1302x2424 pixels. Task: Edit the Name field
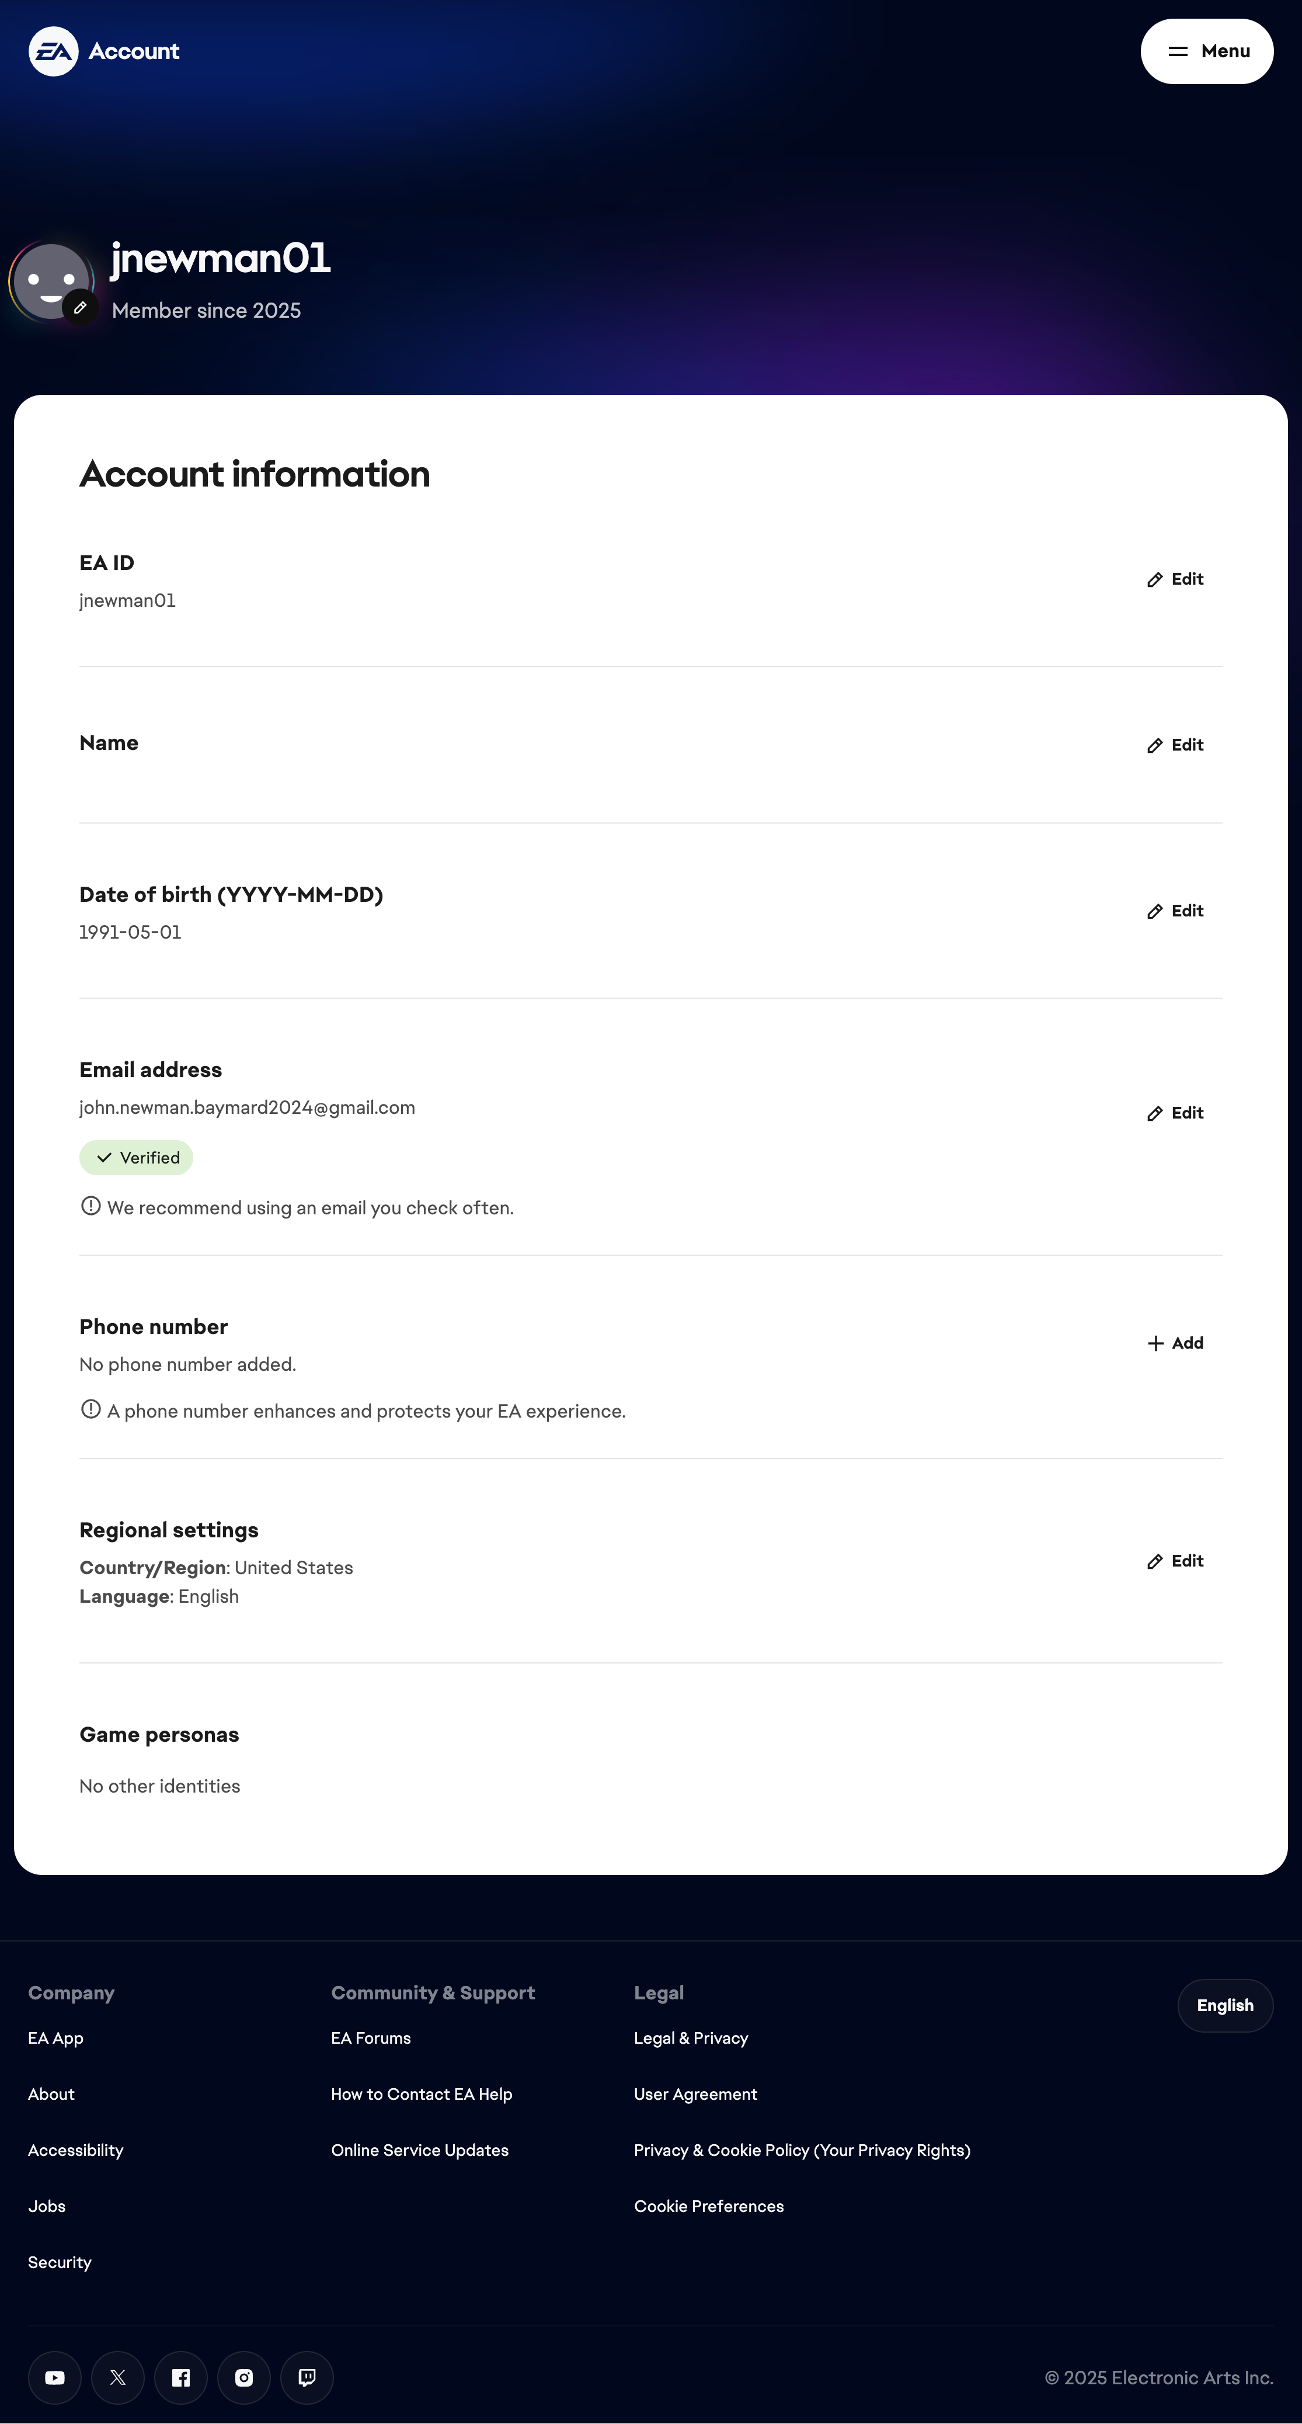tap(1174, 744)
